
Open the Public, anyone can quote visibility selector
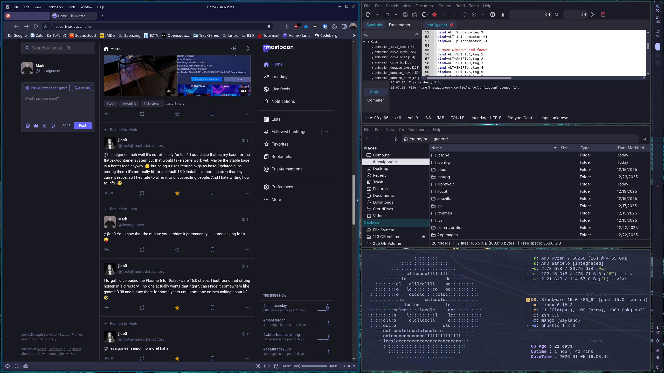tap(47, 88)
